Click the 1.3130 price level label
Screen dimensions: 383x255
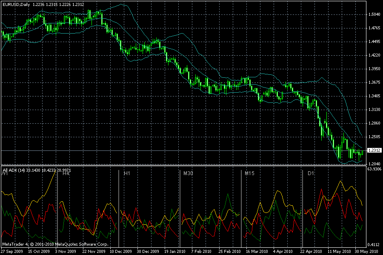(374, 110)
